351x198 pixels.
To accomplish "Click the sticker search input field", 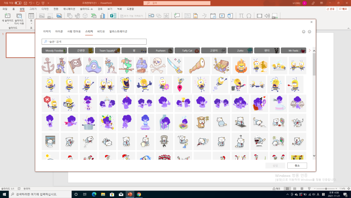I will click(94, 41).
